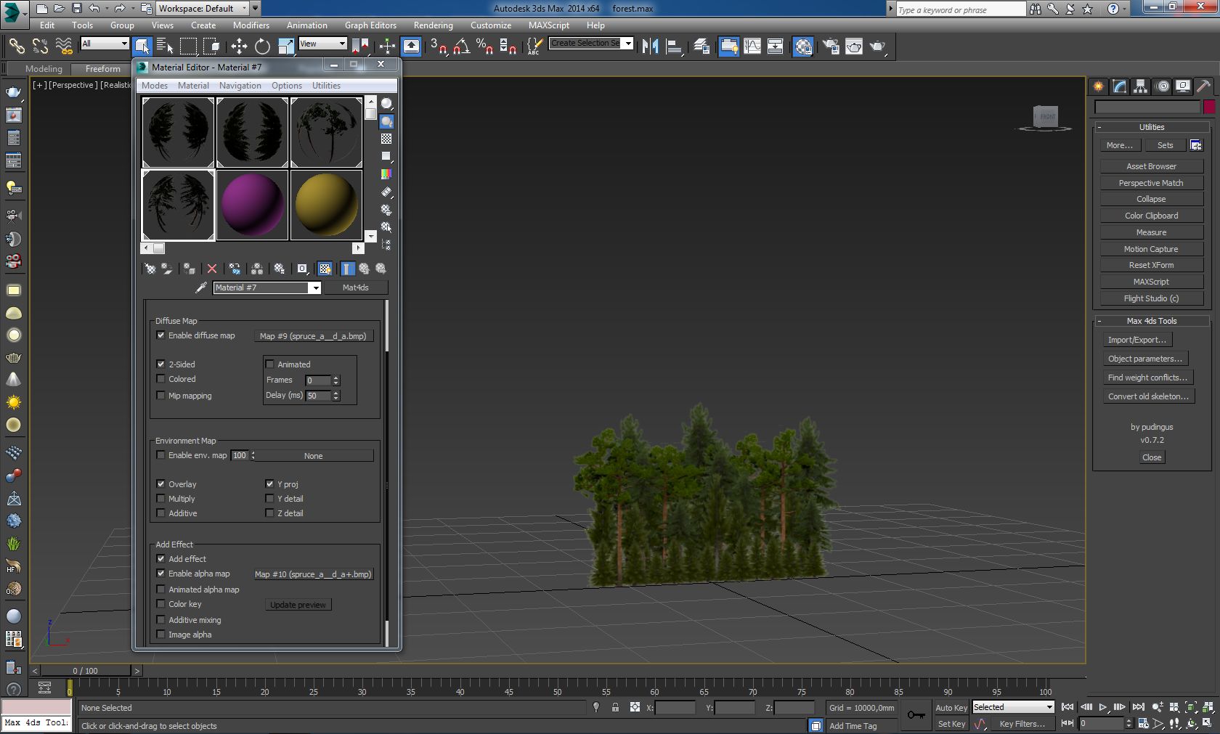Enable the Mip mapping checkbox
This screenshot has width=1220, height=734.
click(161, 396)
